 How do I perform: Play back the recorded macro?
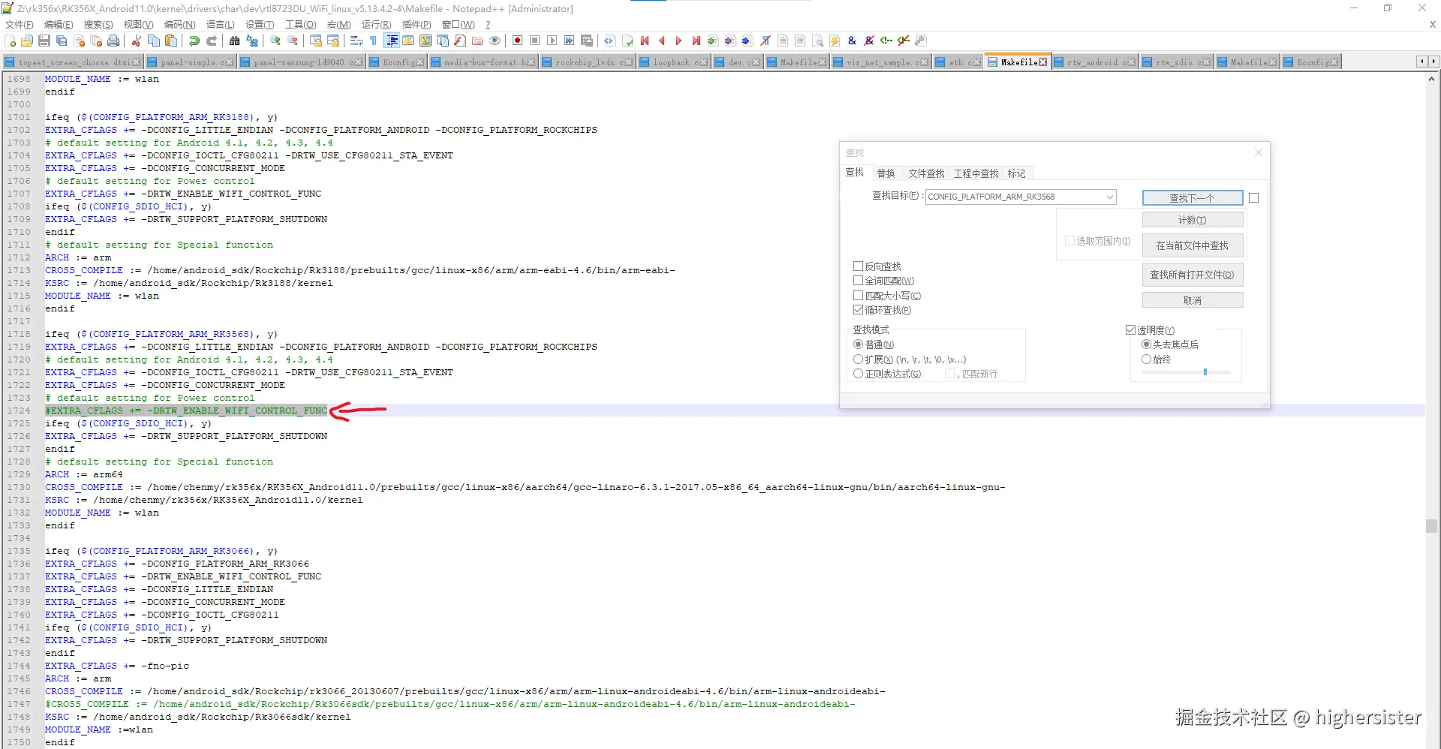pos(552,41)
